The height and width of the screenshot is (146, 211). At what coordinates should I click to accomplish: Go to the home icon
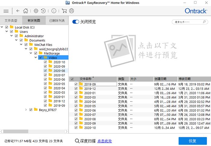pyautogui.click(x=26, y=11)
